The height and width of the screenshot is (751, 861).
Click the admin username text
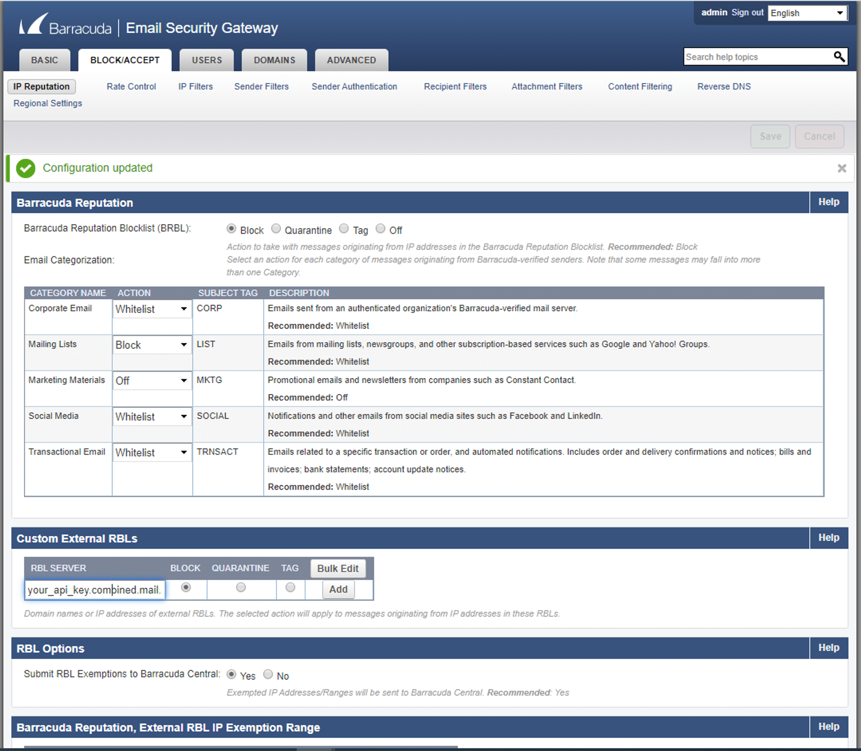coord(714,12)
